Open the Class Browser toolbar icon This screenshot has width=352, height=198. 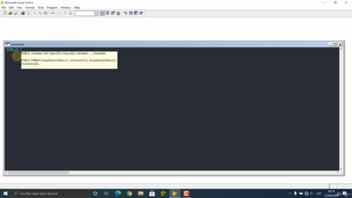click(125, 13)
